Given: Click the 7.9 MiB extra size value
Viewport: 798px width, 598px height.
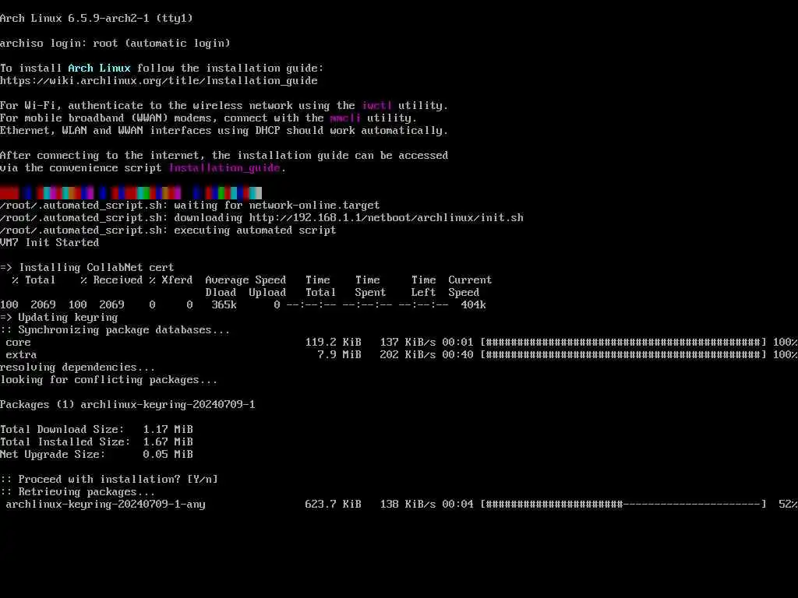Looking at the screenshot, I should 339,355.
